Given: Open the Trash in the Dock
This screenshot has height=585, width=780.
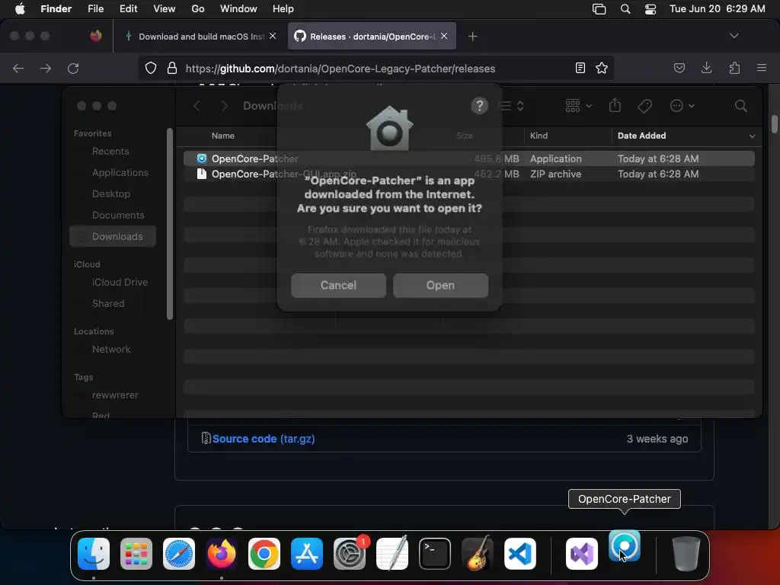Looking at the screenshot, I should click(x=686, y=554).
